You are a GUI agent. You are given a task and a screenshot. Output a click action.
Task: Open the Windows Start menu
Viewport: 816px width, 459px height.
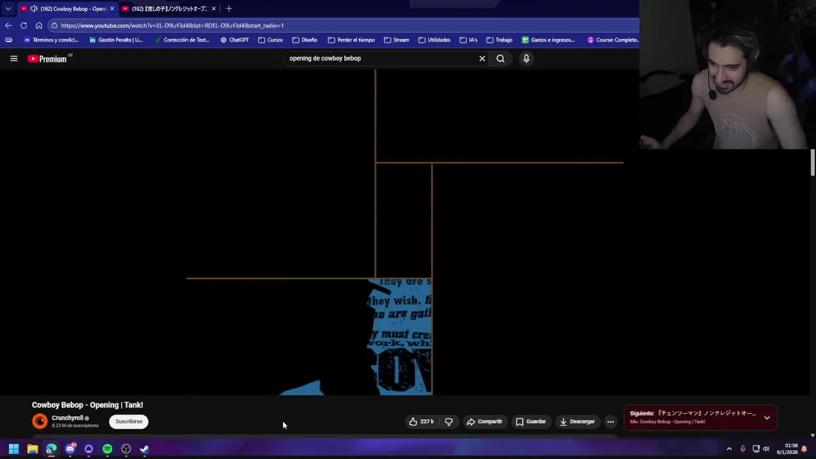[13, 449]
